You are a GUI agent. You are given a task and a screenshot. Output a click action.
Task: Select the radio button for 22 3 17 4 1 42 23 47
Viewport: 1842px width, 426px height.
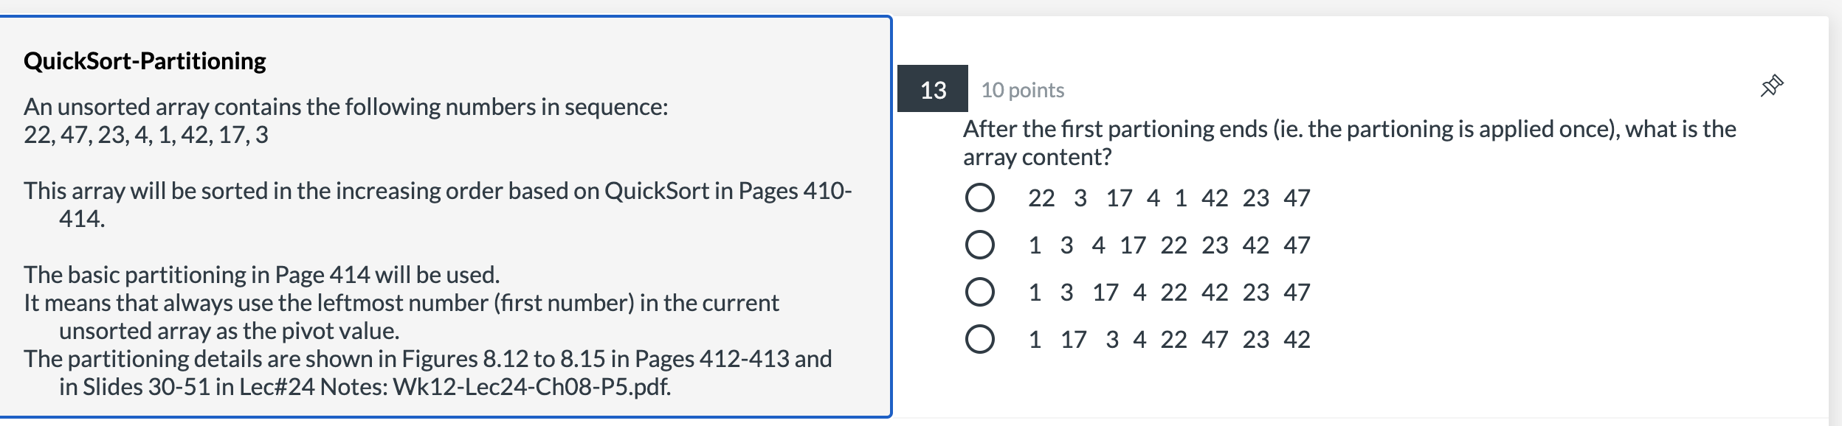coord(979,198)
